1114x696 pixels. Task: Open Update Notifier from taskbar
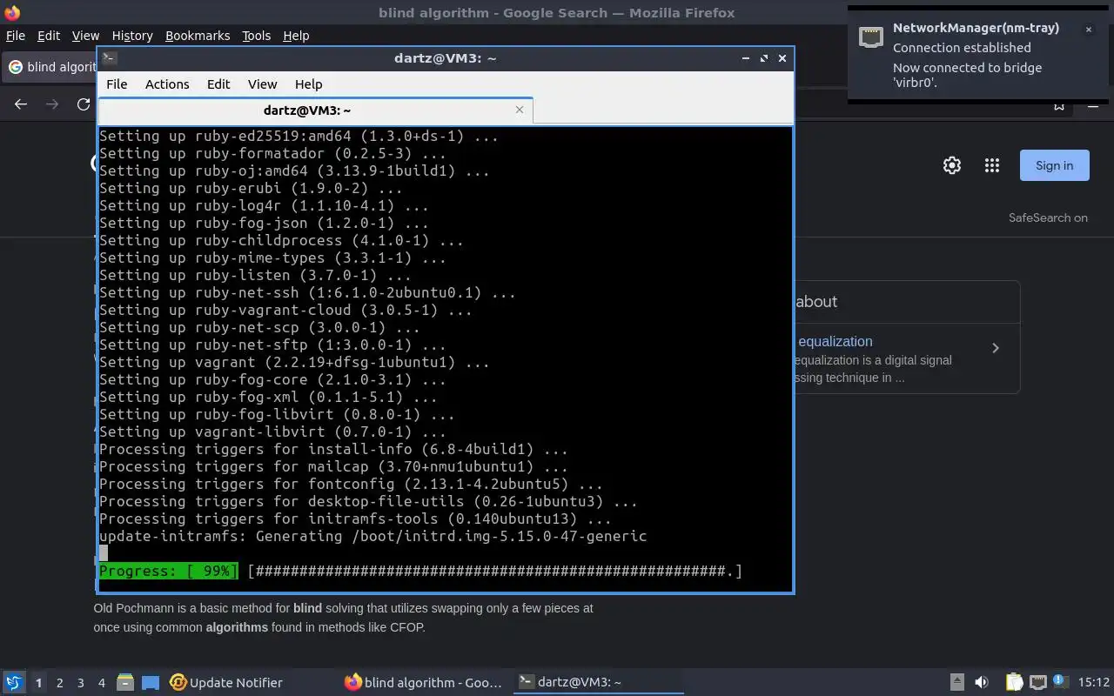click(x=226, y=683)
